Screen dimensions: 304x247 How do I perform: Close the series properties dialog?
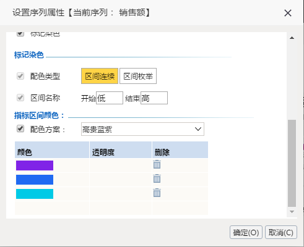[x=288, y=13]
